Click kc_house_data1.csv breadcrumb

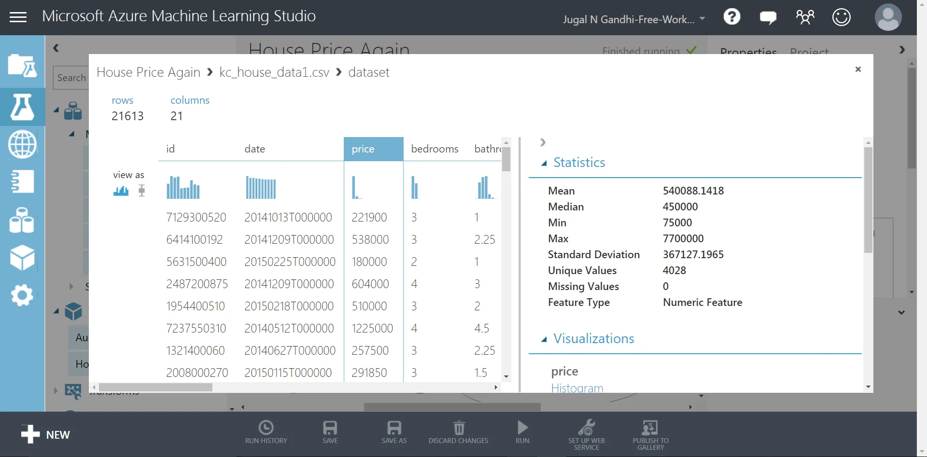(274, 72)
